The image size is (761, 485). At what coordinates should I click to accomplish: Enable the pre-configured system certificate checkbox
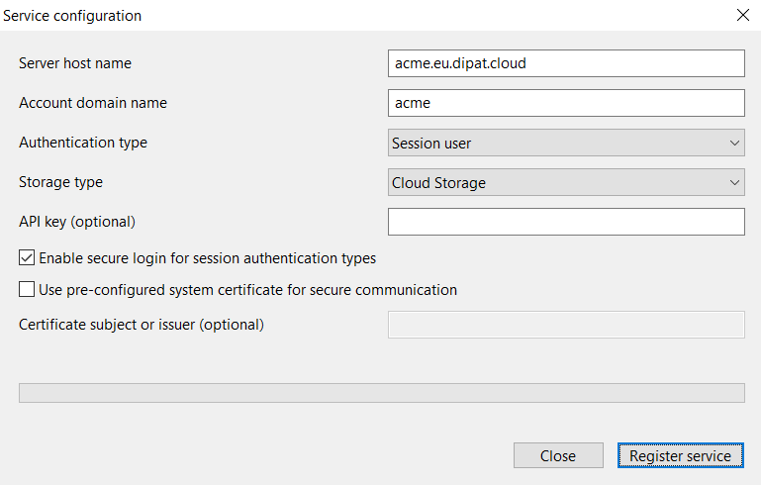pyautogui.click(x=27, y=290)
